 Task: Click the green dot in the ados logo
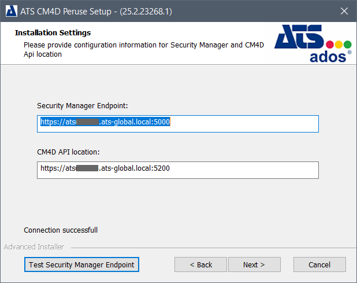[x=348, y=45]
